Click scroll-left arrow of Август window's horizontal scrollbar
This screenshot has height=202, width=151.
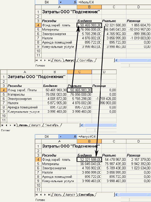pyautogui.click(x=117, y=60)
